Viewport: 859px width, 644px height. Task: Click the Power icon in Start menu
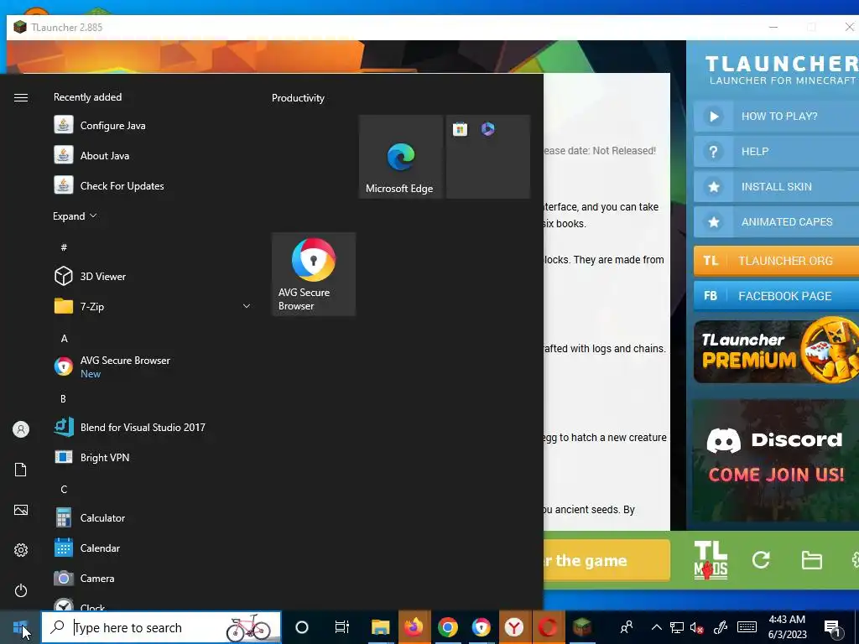21,590
